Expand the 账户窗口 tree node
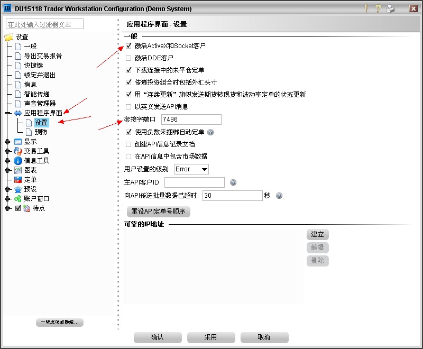The image size is (423, 349). [x=8, y=199]
